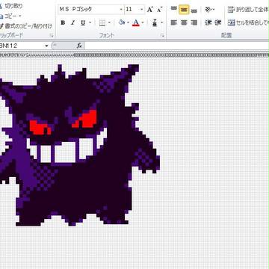Open the Name Box dropdown arrow
This screenshot has height=269, width=269.
(x=46, y=46)
